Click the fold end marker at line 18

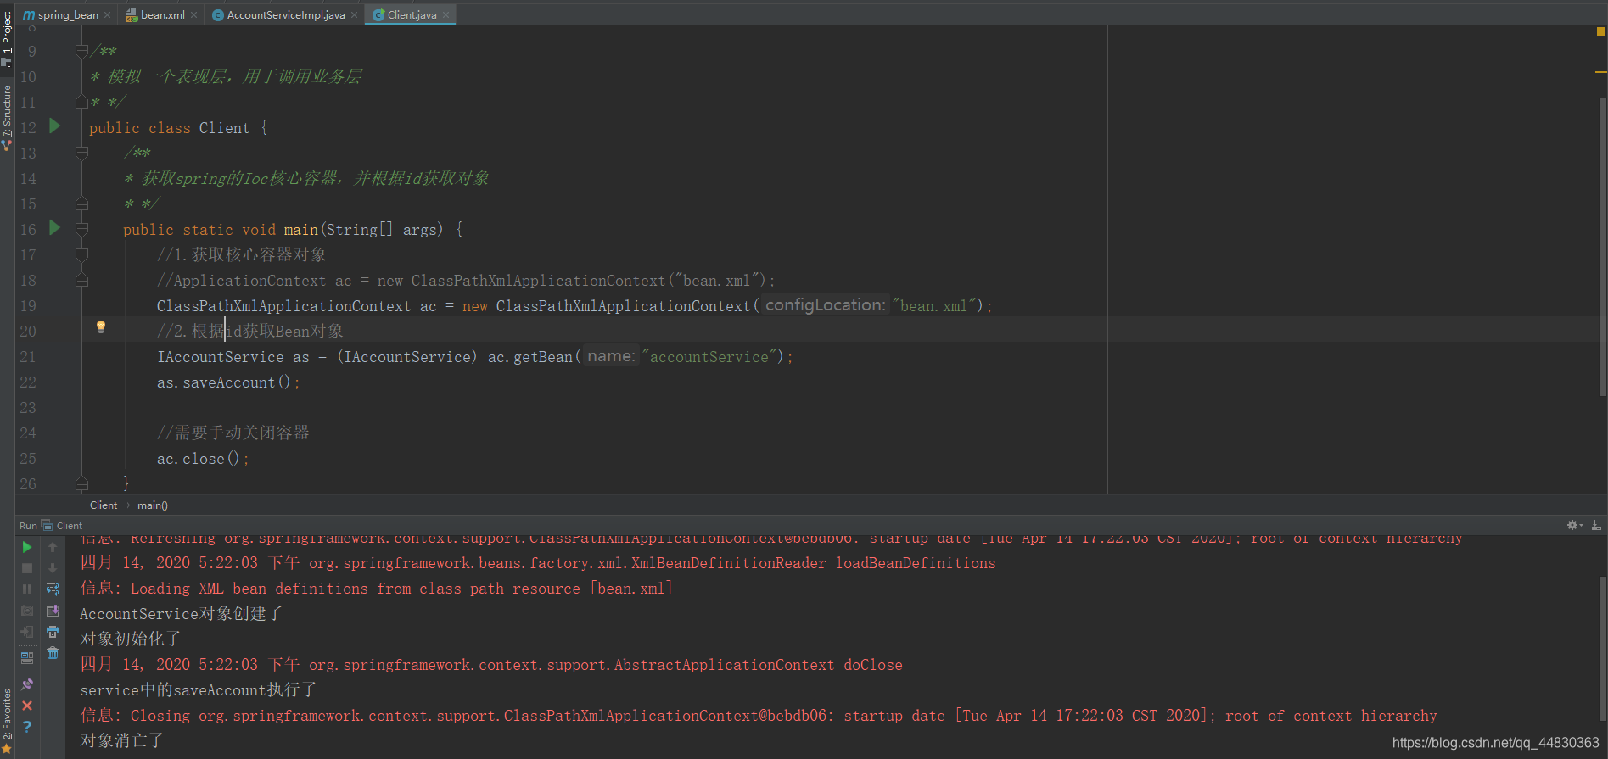pos(81,281)
